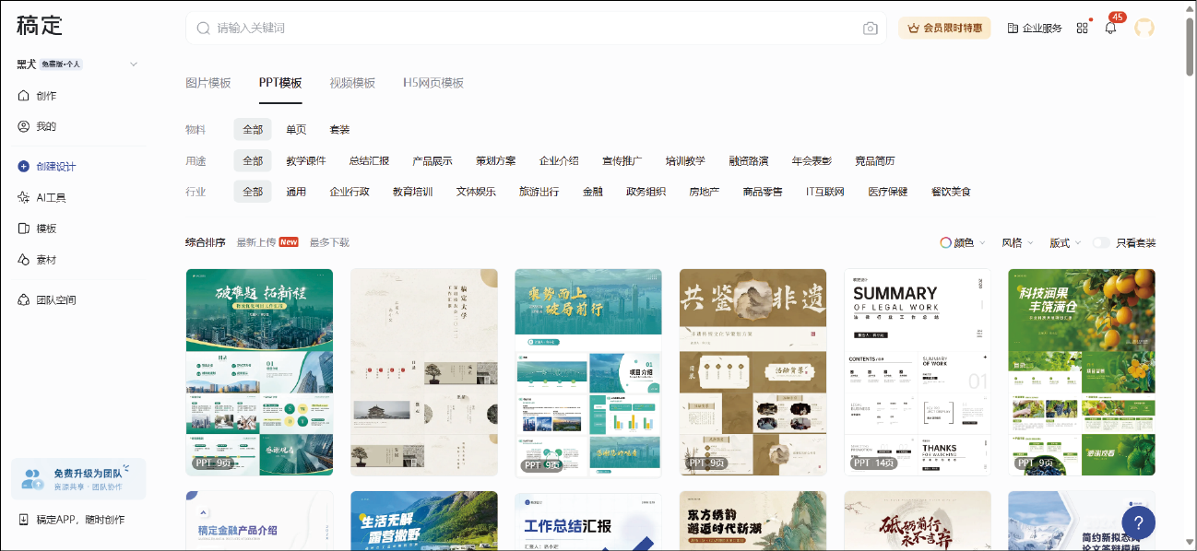
Task: Open the apps grid icon
Action: point(1082,29)
